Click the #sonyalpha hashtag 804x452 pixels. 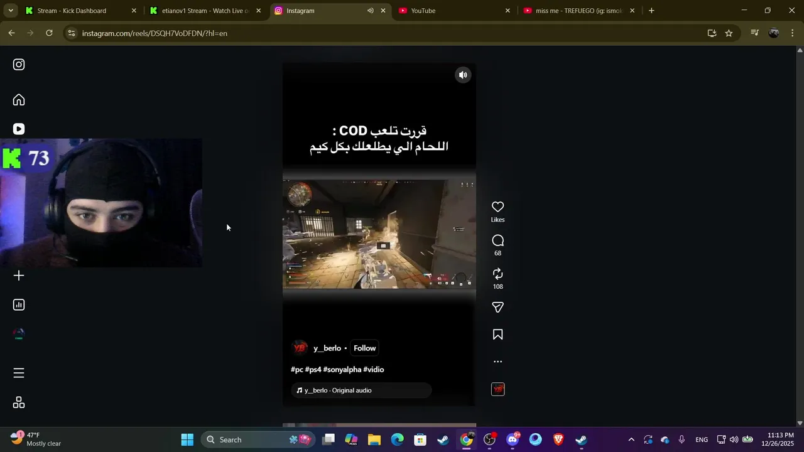click(x=342, y=370)
